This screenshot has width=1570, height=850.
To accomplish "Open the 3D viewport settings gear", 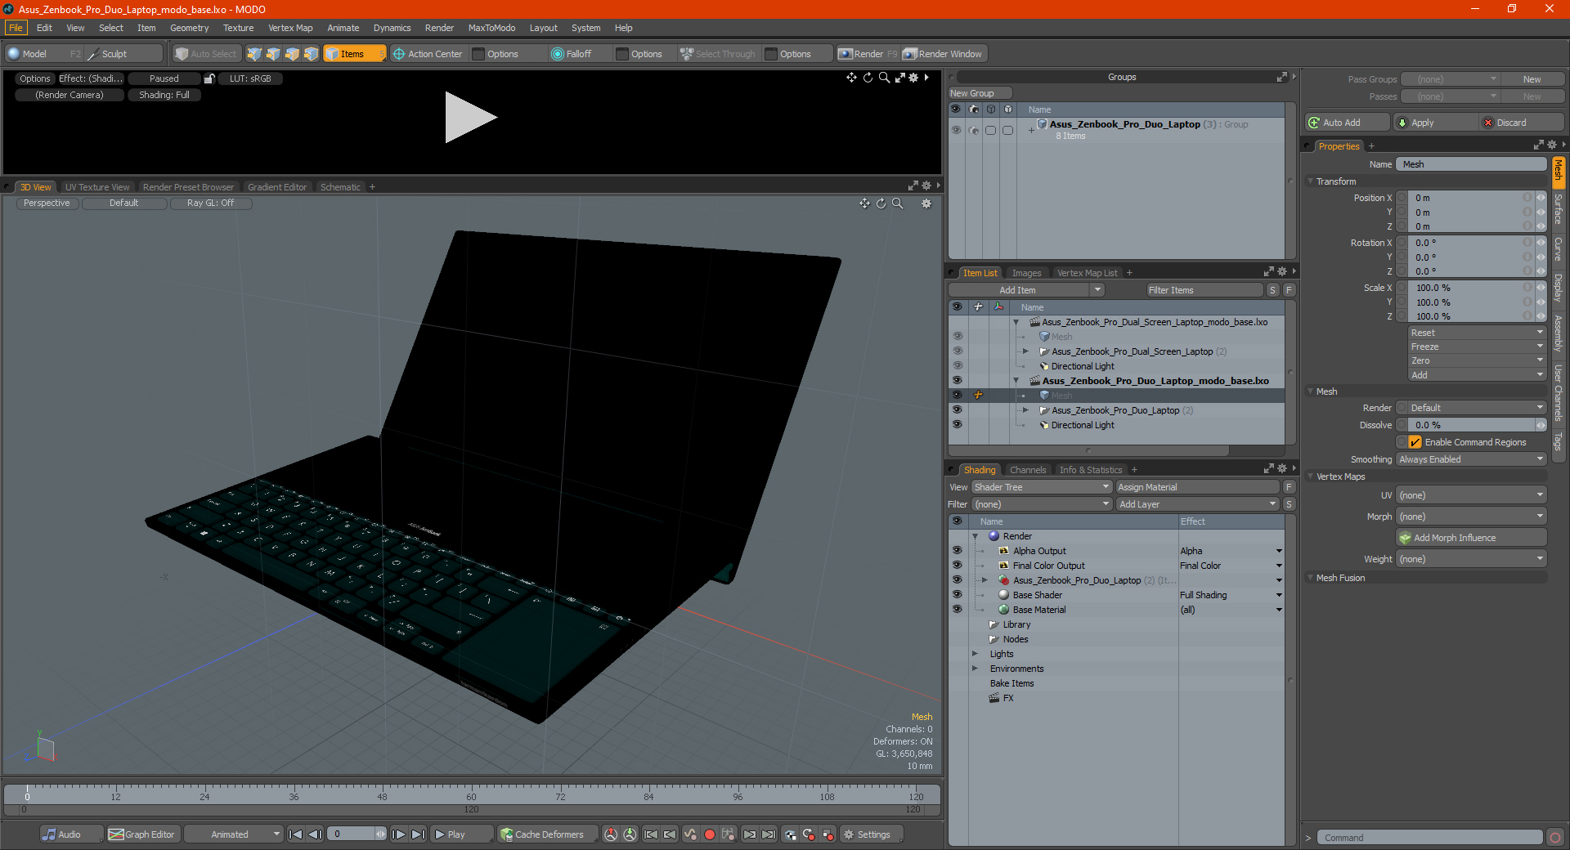I will click(x=926, y=204).
